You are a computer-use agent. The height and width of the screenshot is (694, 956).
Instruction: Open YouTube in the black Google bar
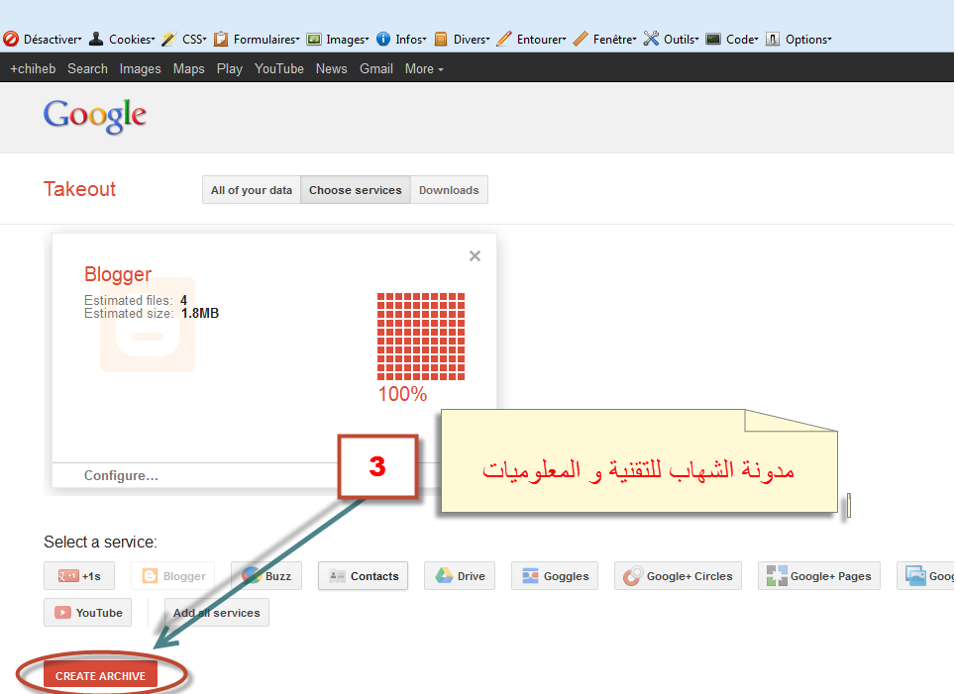(279, 69)
